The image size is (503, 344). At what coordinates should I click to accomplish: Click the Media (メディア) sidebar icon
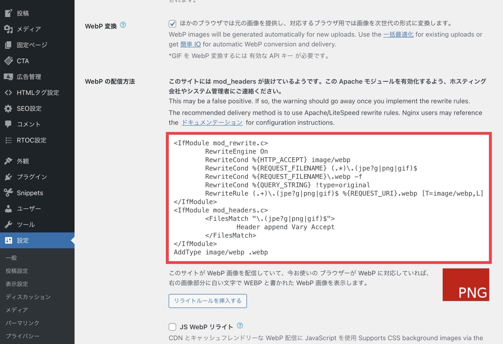click(8, 29)
